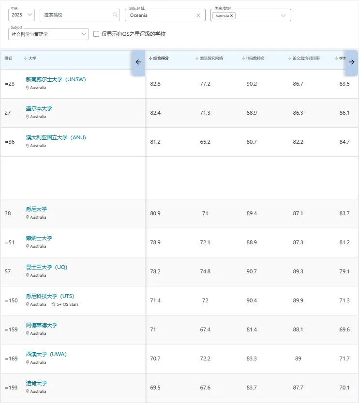
Task: Click rank =159 in the 阿德莱德大学 row
Action: [x=11, y=330]
